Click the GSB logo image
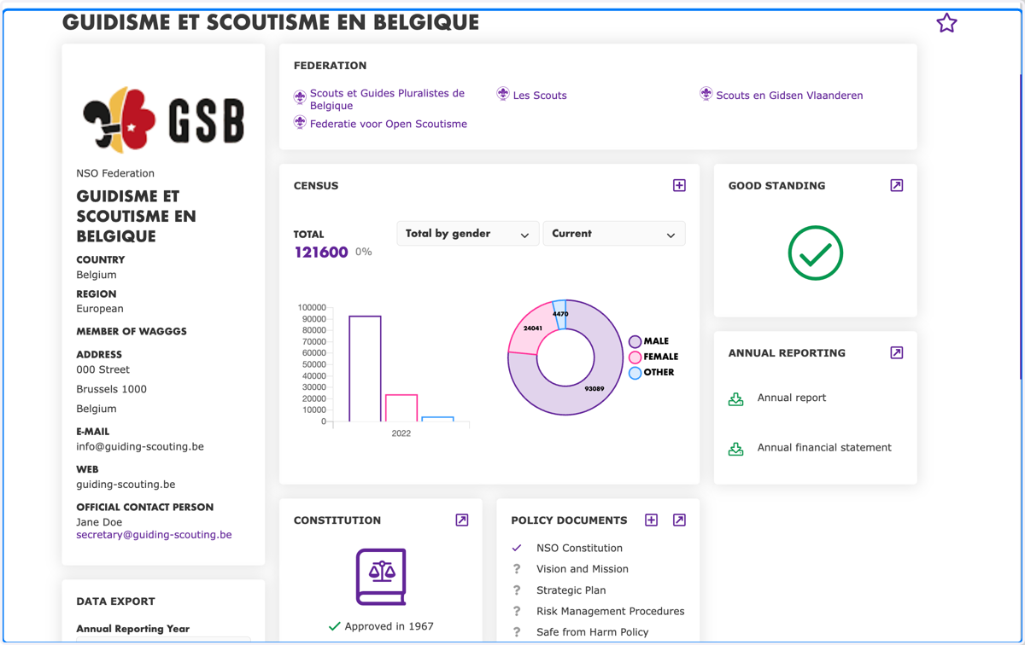 163,120
